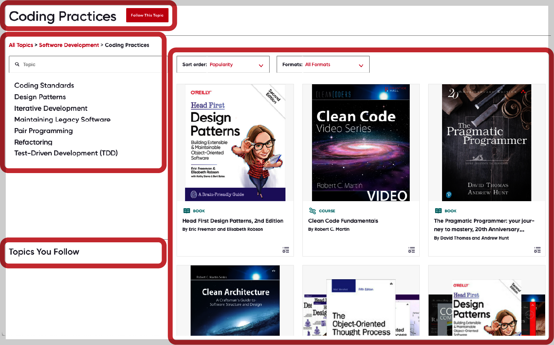The image size is (554, 345).
Task: Click author line By Robert C. Martin
Action: point(329,229)
